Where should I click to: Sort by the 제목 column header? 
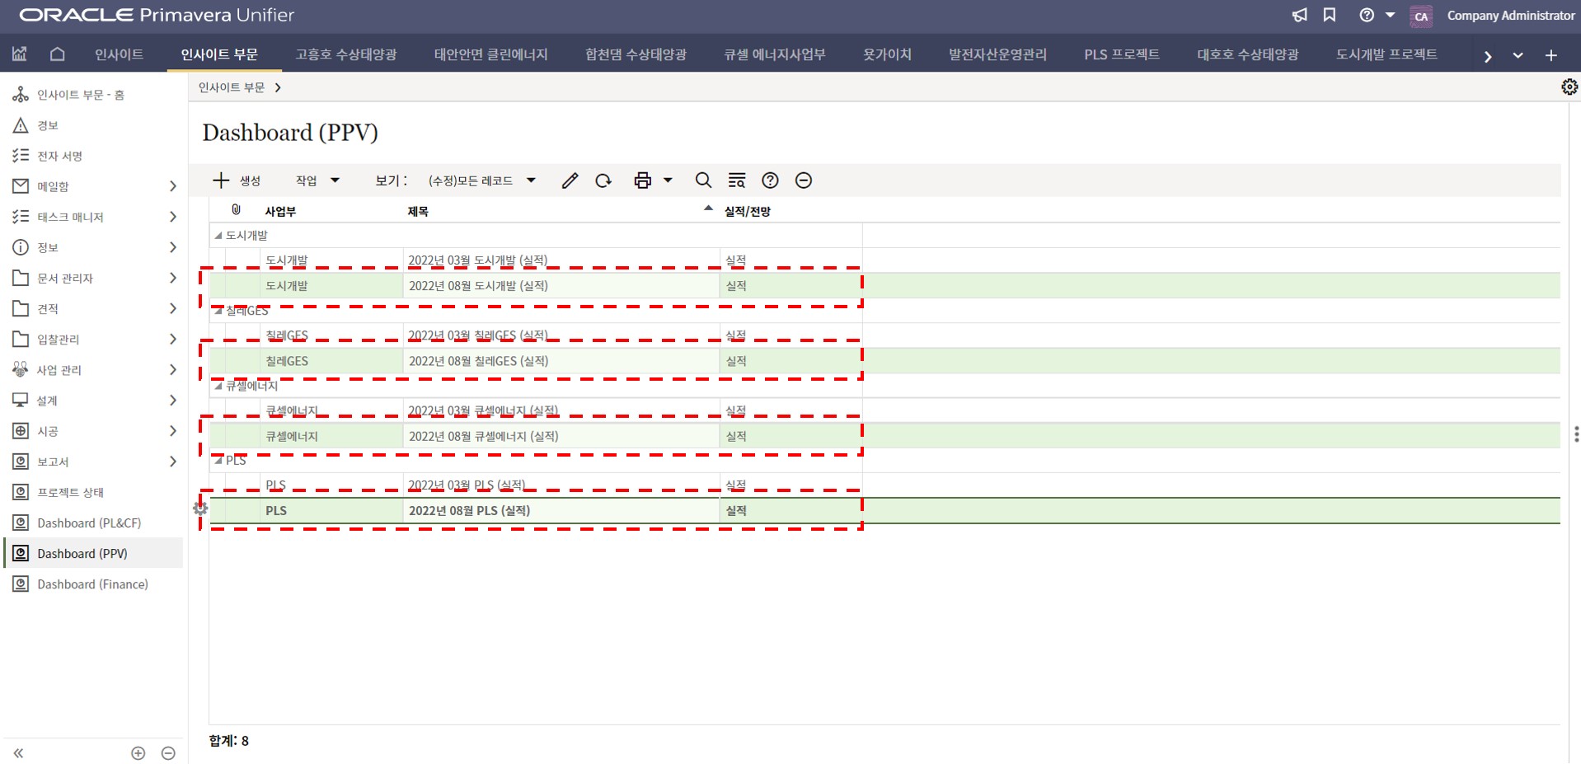[x=418, y=212]
